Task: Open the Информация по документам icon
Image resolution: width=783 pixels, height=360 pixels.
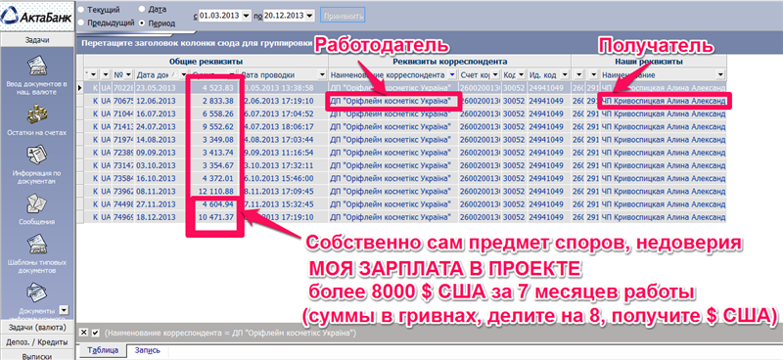Action: point(37,156)
